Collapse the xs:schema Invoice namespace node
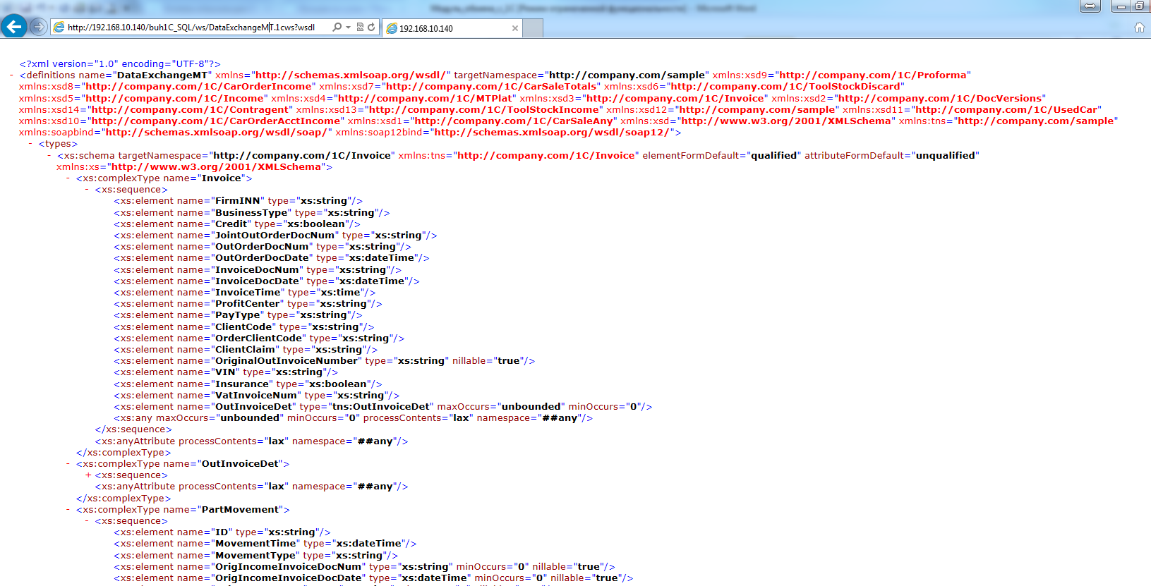Screen dimensions: 1151x586 coord(49,156)
